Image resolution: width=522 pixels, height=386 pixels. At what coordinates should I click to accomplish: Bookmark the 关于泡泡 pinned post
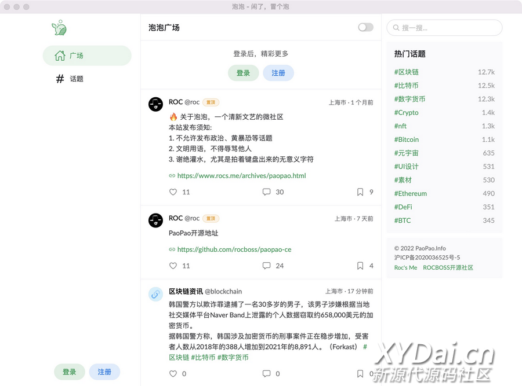coord(360,192)
